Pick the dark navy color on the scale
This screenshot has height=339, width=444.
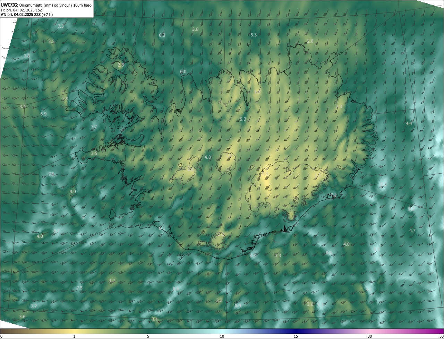296,331
